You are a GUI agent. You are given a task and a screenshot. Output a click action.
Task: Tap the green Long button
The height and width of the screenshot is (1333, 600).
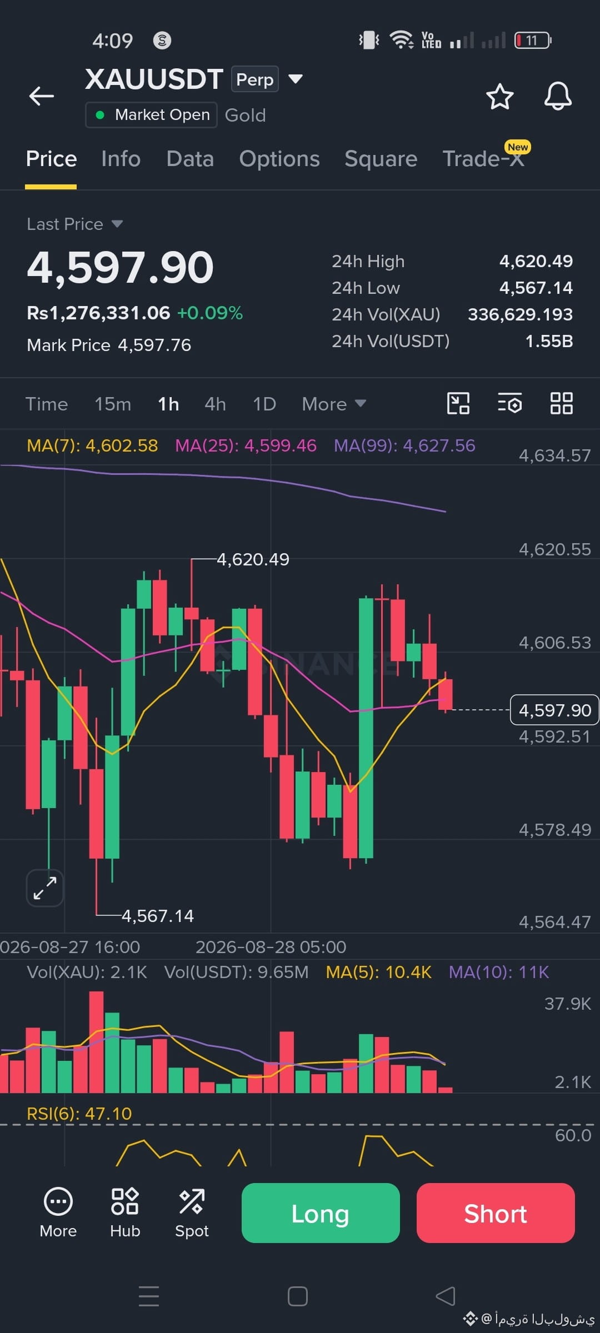(x=321, y=1213)
